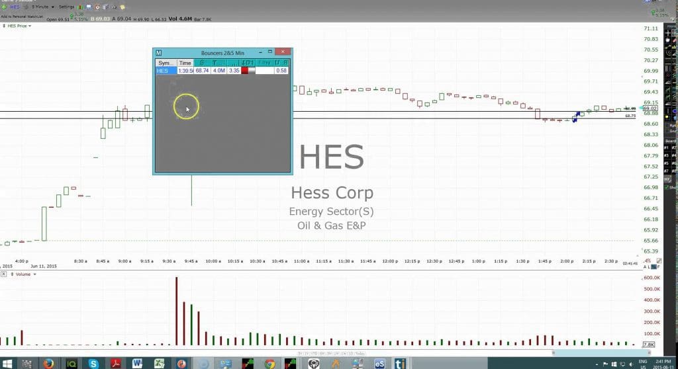
Task: Click the first chart app icon in the taskbar
Action: pyautogui.click(x=248, y=364)
